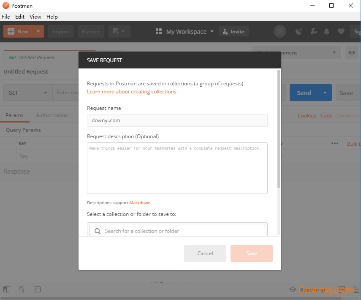
Task: Expand the GET method dropdown
Action: pyautogui.click(x=28, y=93)
